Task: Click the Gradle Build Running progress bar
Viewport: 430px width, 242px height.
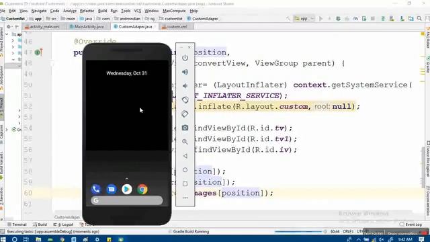Action: tap(298, 231)
